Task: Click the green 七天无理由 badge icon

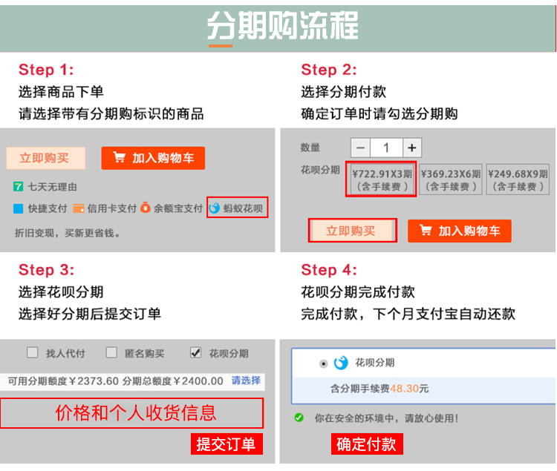Action: [18, 187]
